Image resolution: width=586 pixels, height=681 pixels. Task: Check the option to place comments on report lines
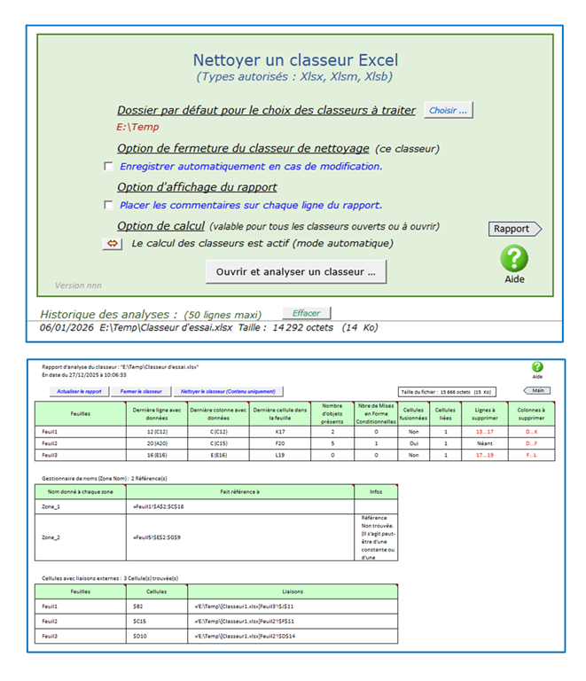(x=108, y=205)
